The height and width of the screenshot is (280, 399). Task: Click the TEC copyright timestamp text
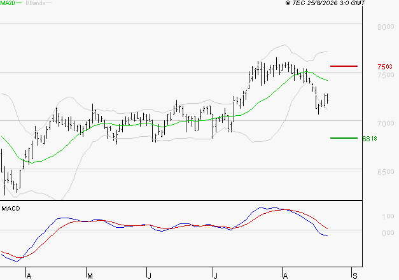click(x=325, y=3)
